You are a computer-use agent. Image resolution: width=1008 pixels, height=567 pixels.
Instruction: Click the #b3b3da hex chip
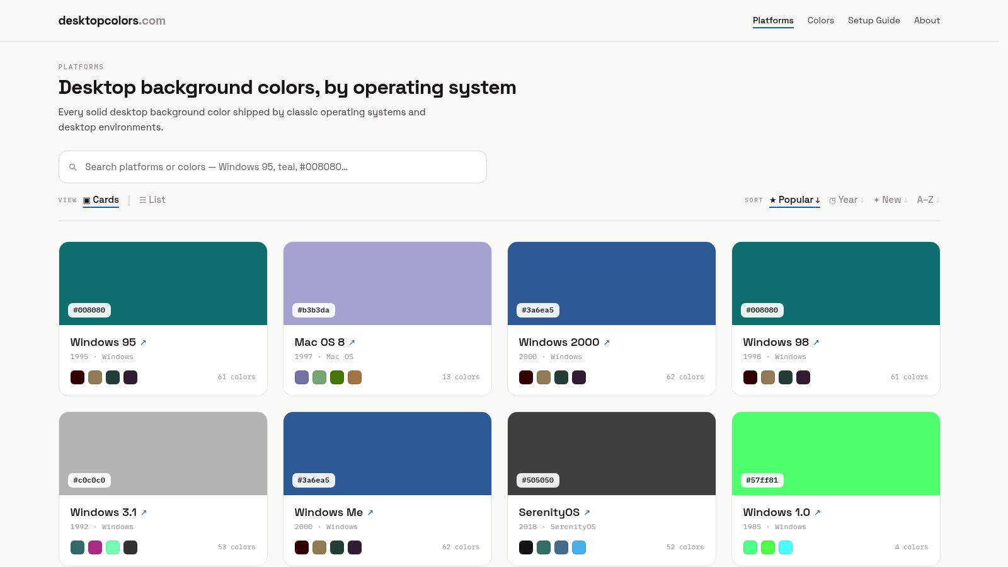314,310
